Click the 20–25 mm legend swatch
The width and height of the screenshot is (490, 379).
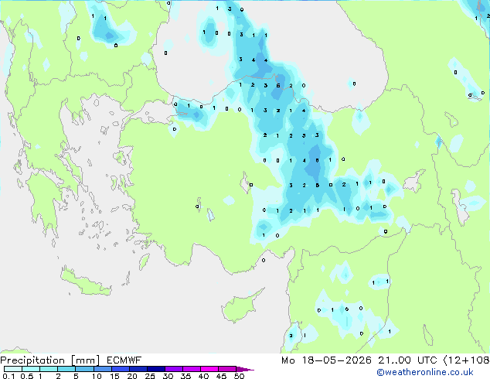point(138,369)
